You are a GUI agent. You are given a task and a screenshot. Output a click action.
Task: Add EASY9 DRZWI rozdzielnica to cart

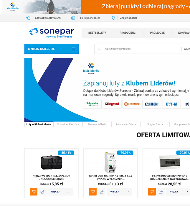click(x=152, y=192)
